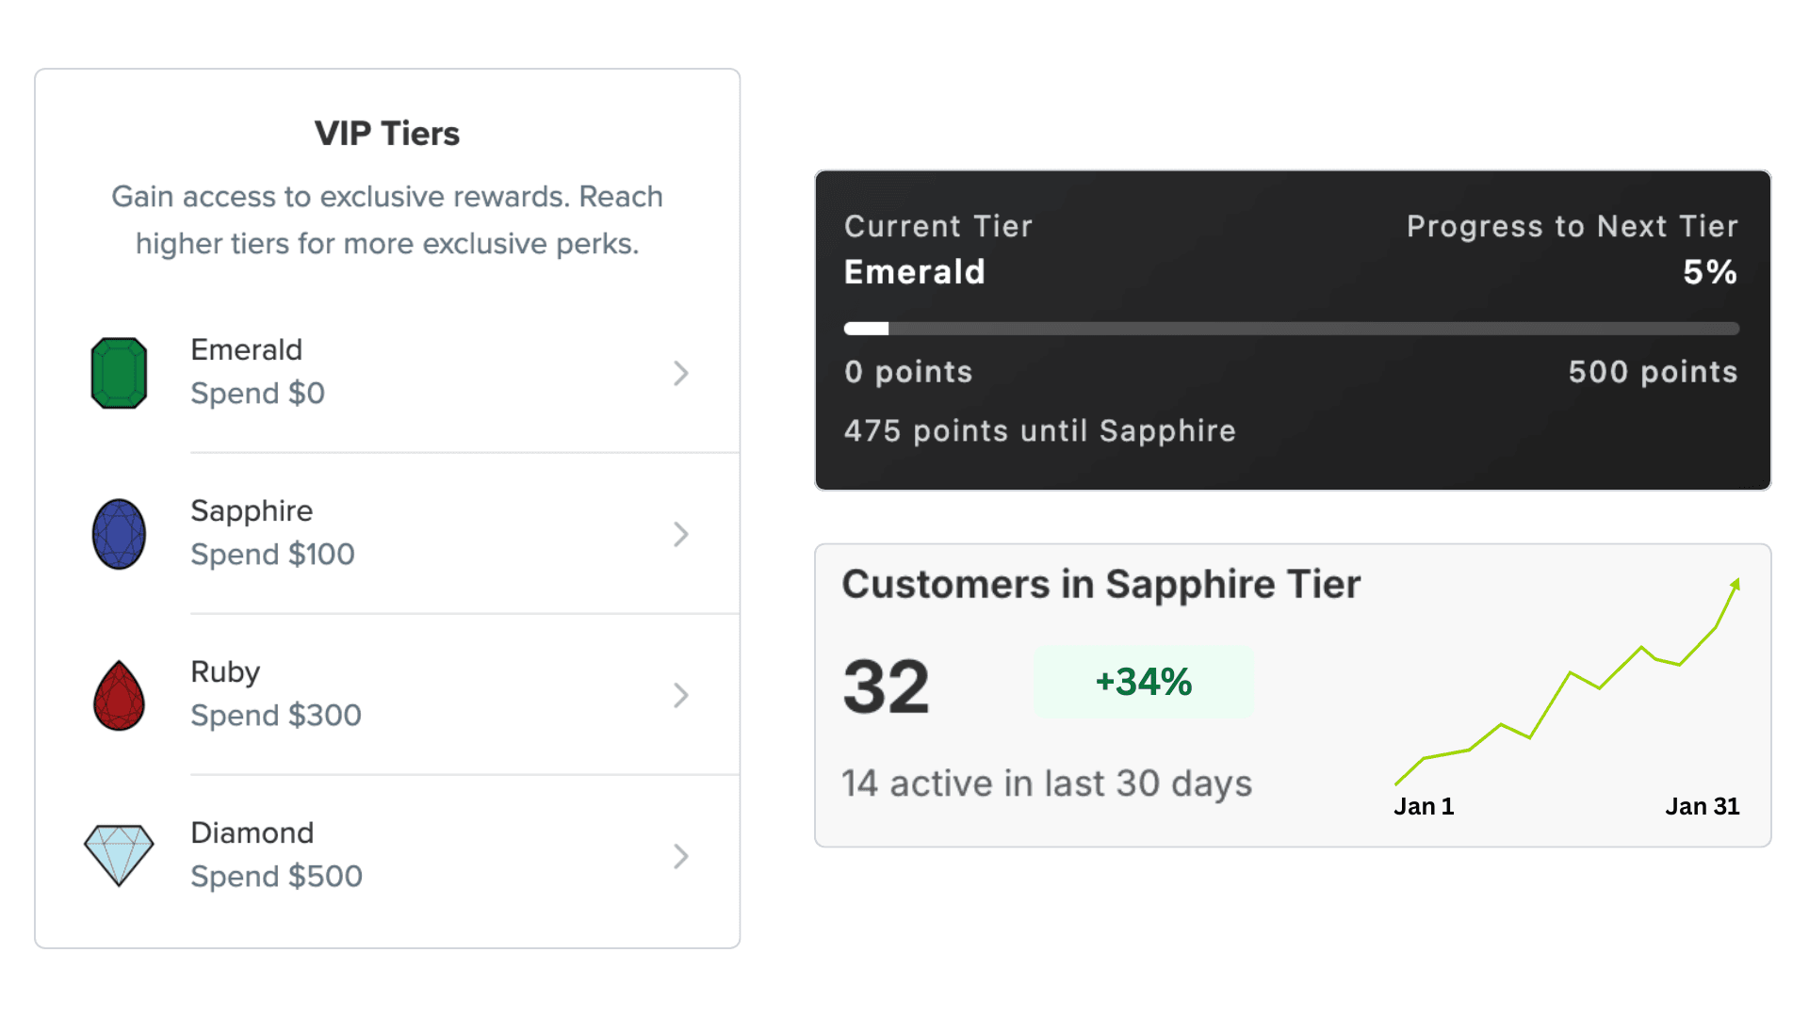Click the 'Jan 31' chart label
This screenshot has height=1017, width=1809.
[x=1702, y=806]
